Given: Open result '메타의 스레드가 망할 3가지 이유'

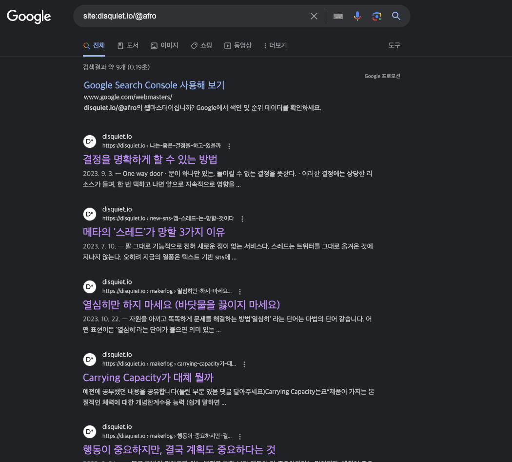Looking at the screenshot, I should click(x=154, y=232).
